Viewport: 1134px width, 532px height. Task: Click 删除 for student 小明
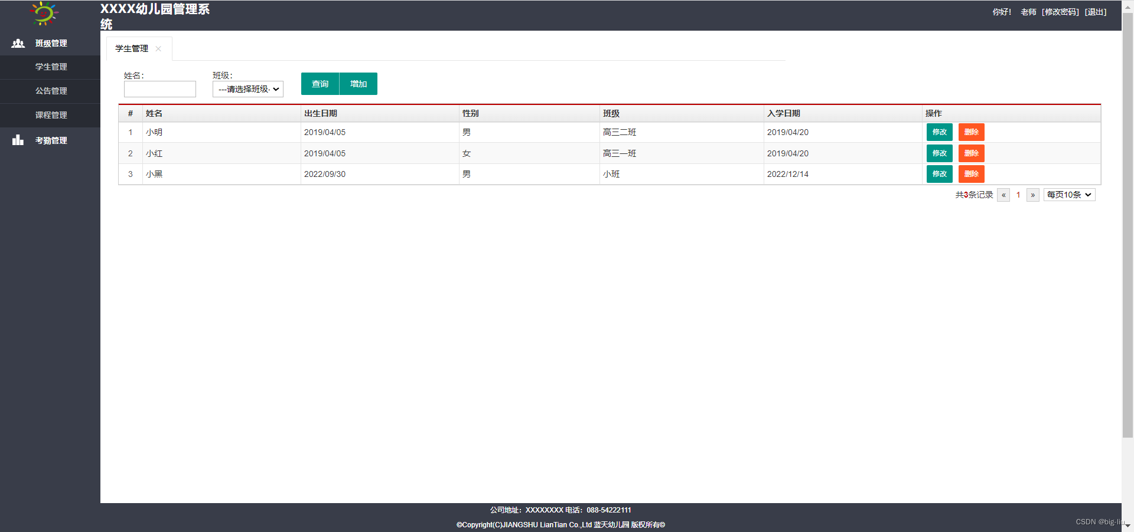point(972,132)
